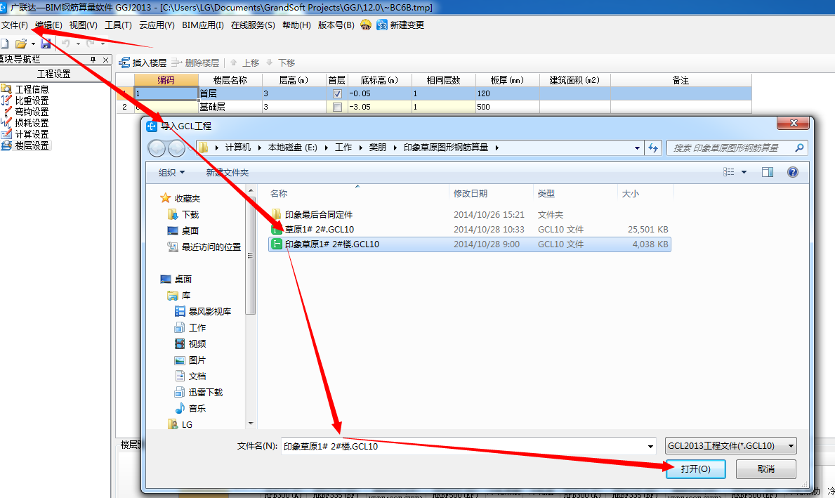
Task: Open the undo history dropdown arrow
Action: coord(78,44)
